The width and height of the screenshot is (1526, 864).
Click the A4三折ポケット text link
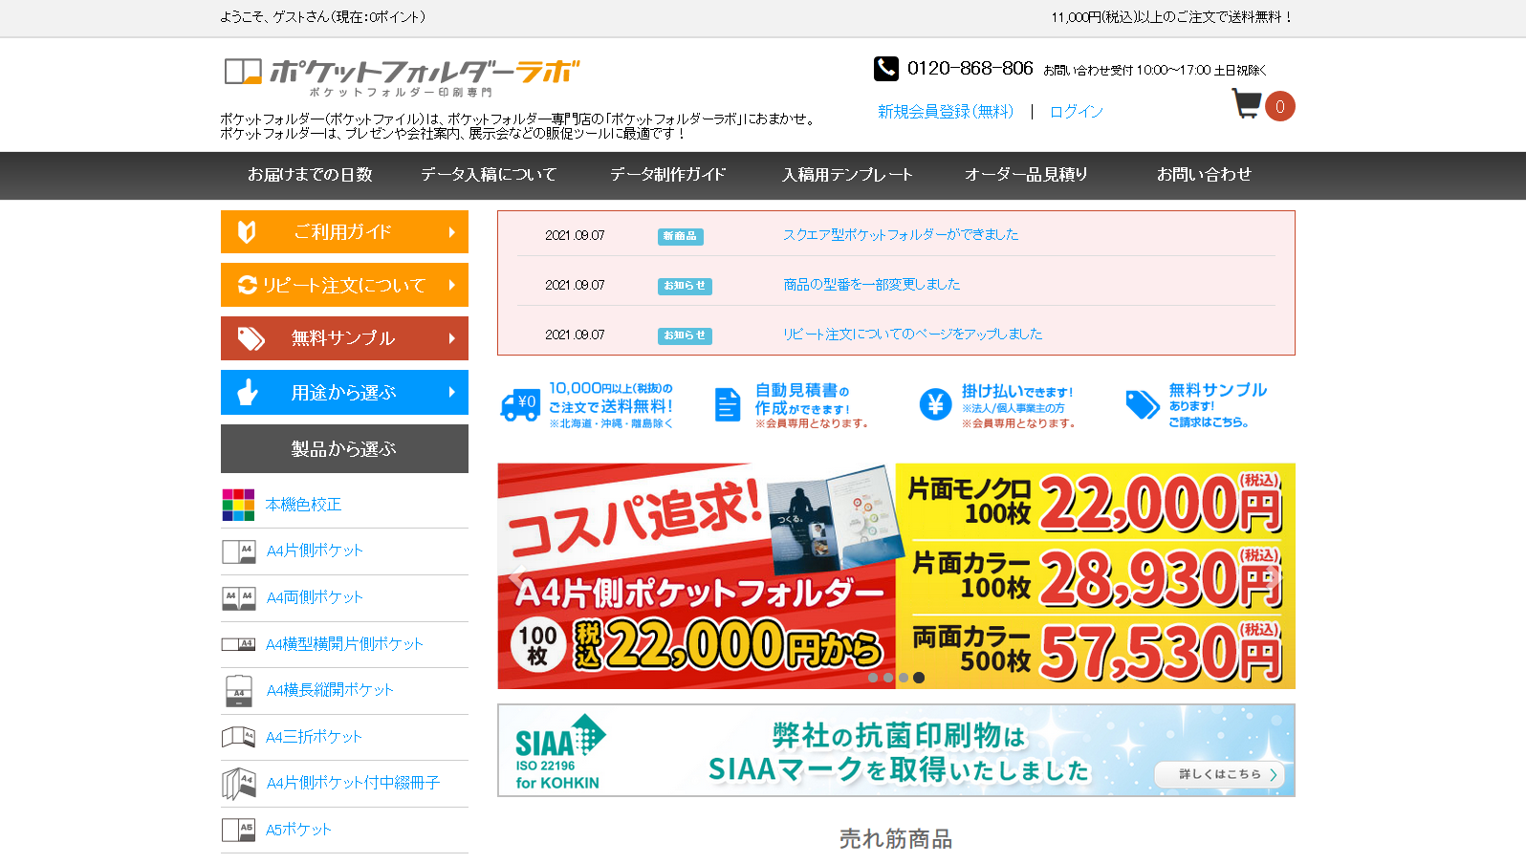tap(315, 737)
